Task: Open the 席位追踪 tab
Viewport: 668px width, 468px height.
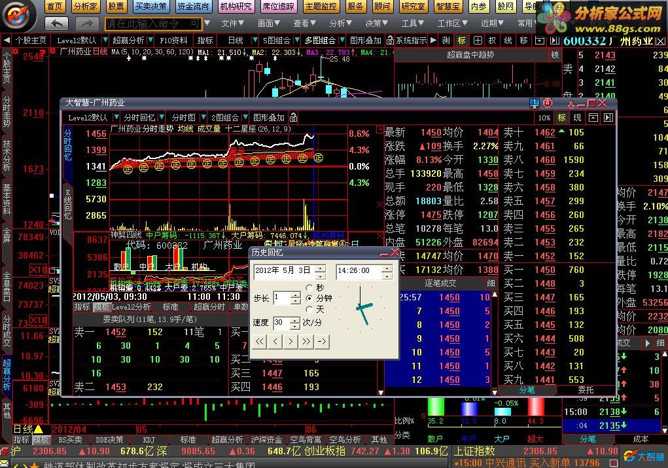Action: [278, 6]
